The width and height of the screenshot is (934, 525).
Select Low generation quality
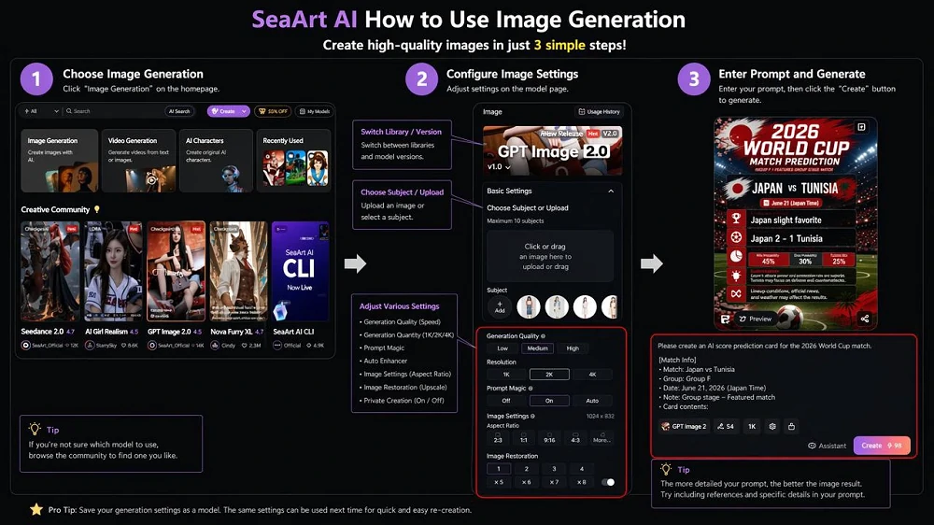(502, 348)
